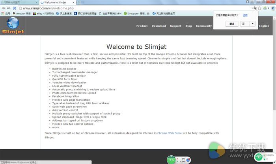Click 'Built-in Ad Blocker' list item
Viewport: 276px width, 164px height.
(64, 69)
